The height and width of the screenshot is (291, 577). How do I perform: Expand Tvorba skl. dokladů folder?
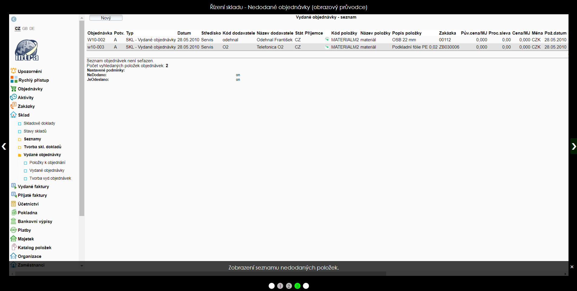point(20,147)
